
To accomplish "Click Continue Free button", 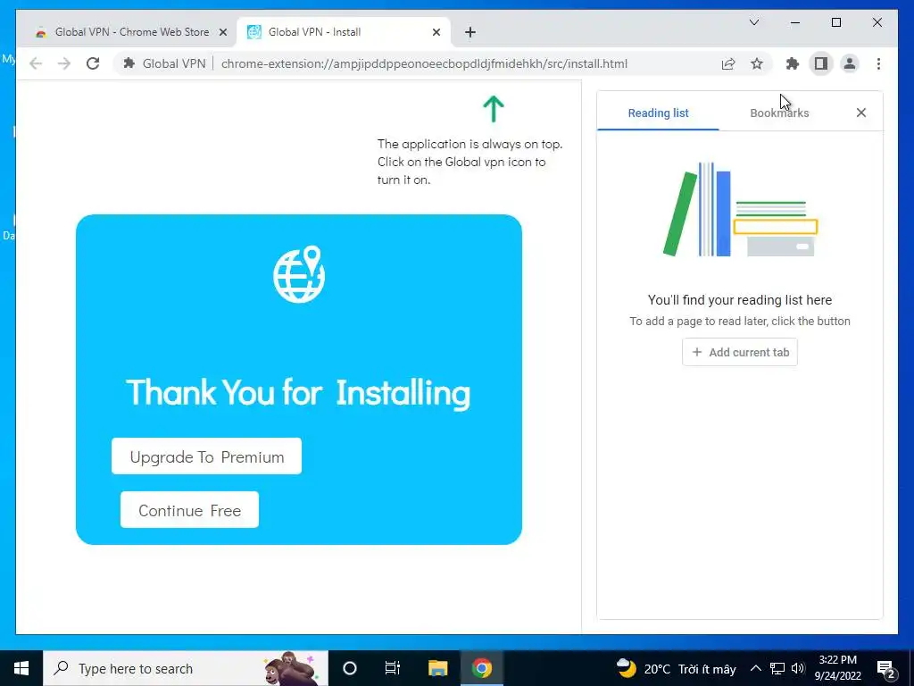I will [x=189, y=510].
